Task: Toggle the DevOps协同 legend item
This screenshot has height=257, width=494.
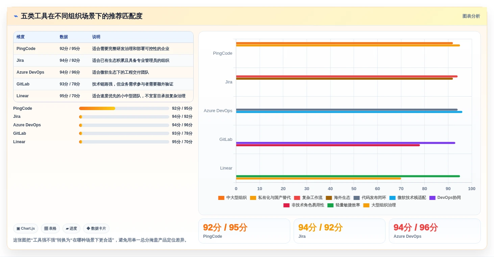Action: [x=445, y=198]
